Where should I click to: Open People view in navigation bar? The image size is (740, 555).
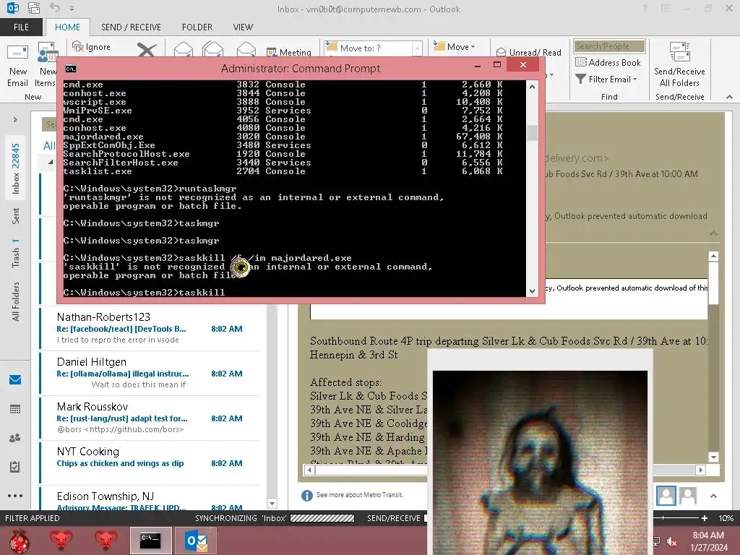[15, 438]
